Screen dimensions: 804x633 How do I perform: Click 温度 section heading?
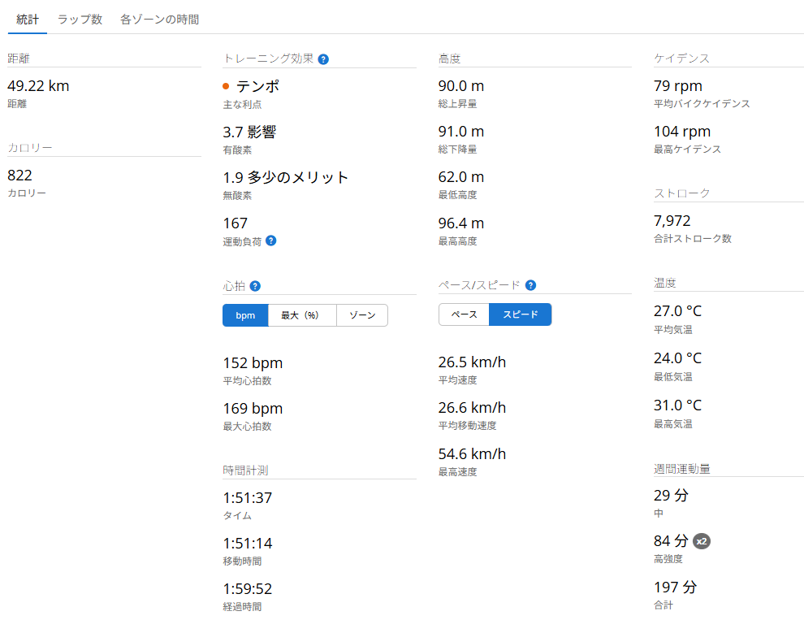664,283
